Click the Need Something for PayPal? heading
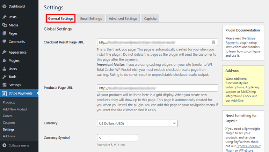269x152 pixels. click(241, 118)
